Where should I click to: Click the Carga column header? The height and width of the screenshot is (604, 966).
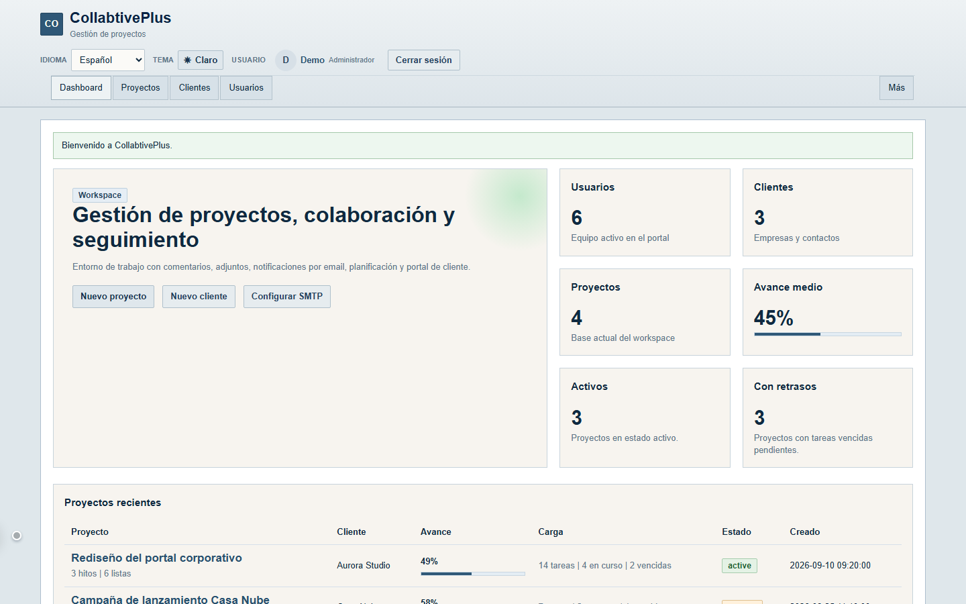tap(551, 532)
